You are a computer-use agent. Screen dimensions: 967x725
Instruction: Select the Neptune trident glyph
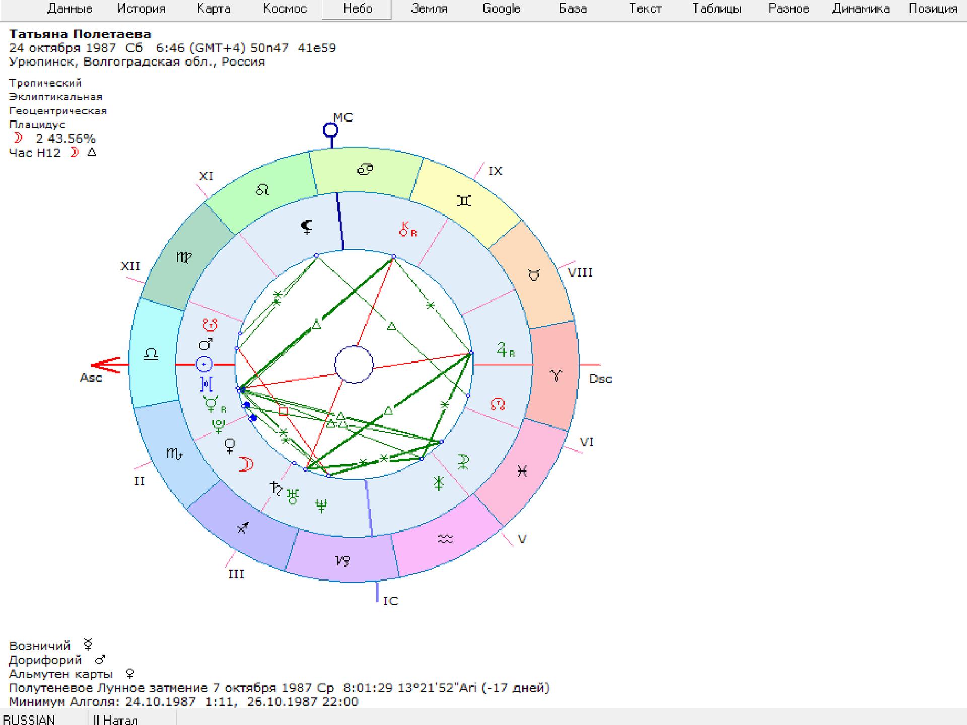(x=321, y=505)
